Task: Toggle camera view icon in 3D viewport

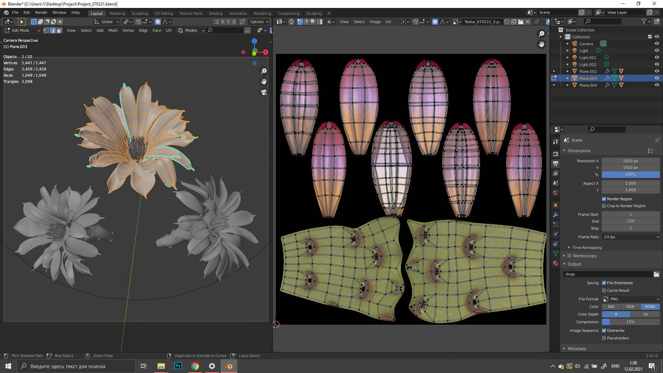Action: 264,92
